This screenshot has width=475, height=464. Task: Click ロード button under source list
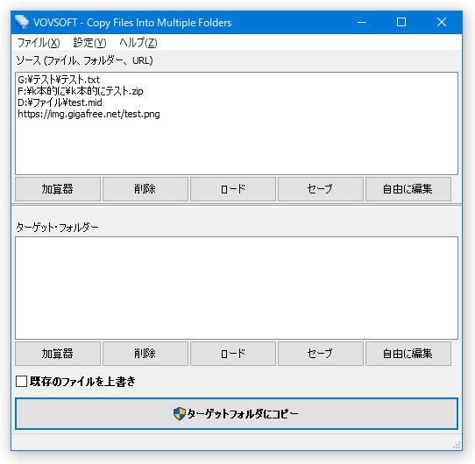point(233,189)
